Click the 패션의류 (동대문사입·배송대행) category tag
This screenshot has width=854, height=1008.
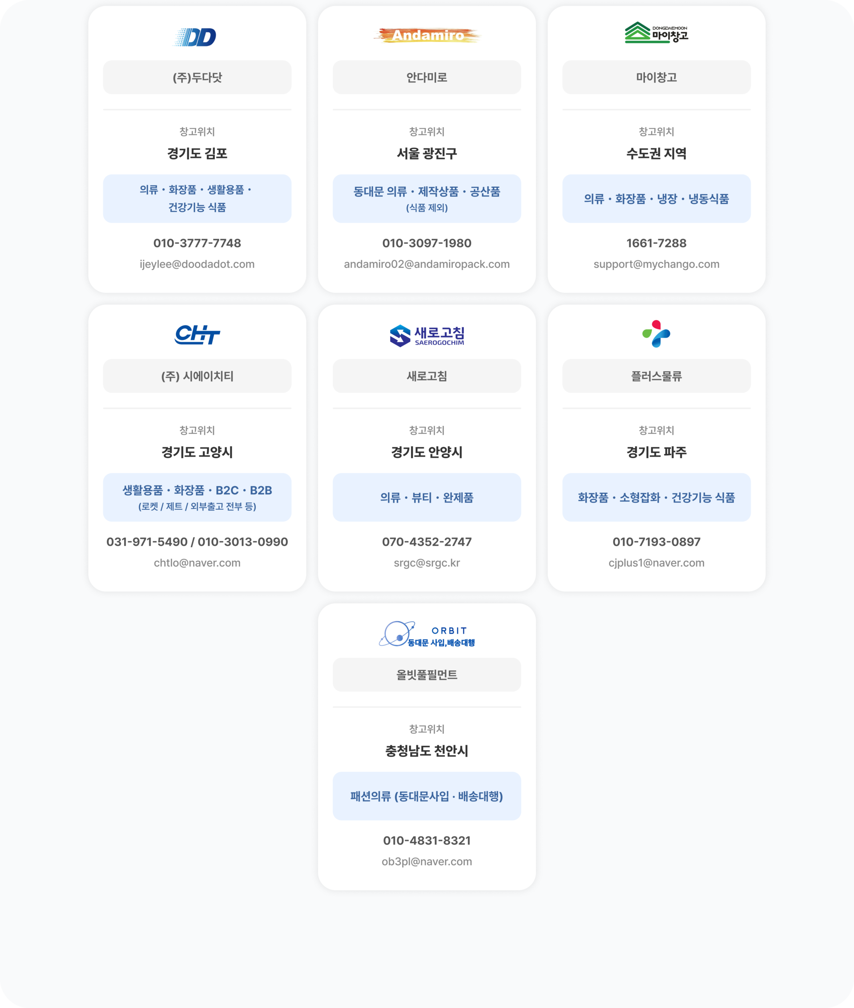[x=427, y=796]
